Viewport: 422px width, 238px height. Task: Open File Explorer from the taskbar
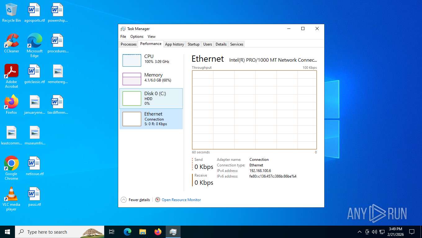coord(143,232)
